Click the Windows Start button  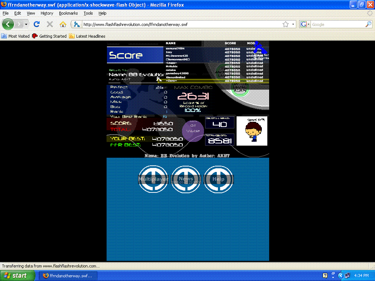[15, 276]
